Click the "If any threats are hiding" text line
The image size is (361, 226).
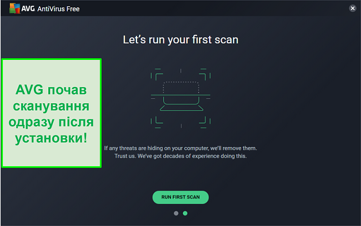(x=180, y=148)
